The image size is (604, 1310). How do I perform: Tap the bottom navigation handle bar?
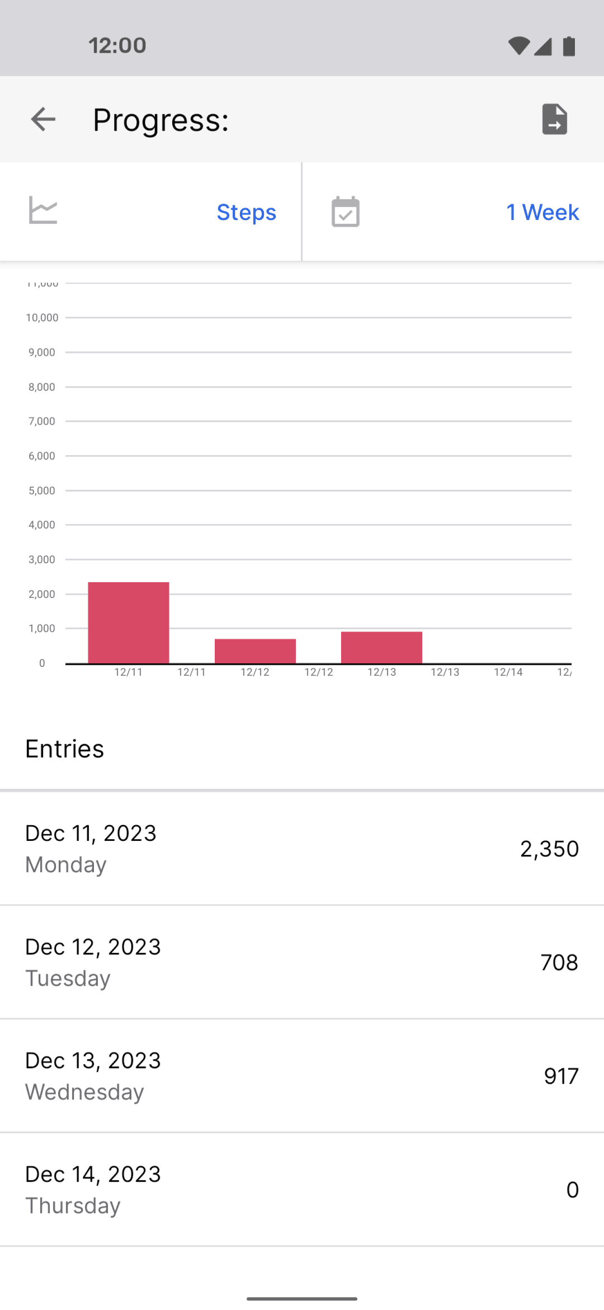pyautogui.click(x=302, y=1299)
